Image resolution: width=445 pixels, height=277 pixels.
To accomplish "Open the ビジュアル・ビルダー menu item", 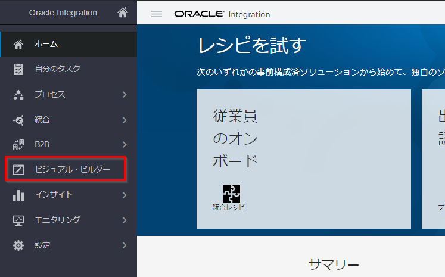I will pyautogui.click(x=72, y=170).
